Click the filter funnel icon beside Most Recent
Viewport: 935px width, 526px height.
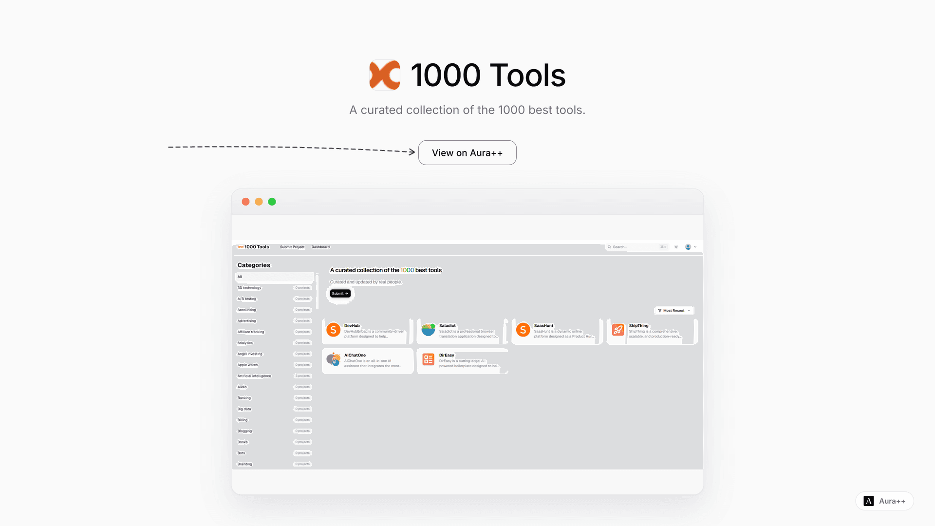click(x=660, y=311)
